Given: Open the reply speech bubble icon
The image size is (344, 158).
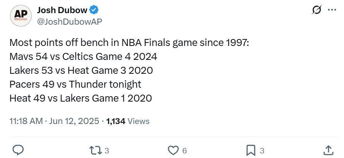Looking at the screenshot, I should coord(19,150).
